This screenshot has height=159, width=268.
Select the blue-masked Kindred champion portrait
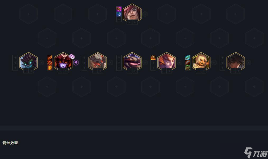pyautogui.click(x=29, y=61)
